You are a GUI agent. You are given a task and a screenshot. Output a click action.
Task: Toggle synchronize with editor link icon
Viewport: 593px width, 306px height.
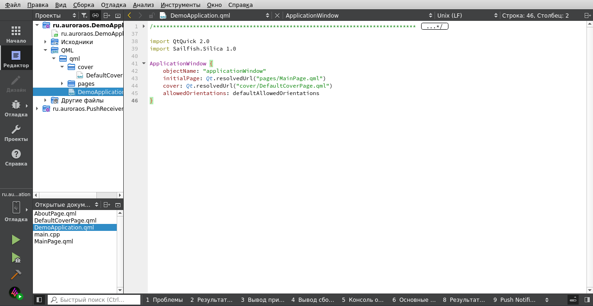(x=95, y=15)
